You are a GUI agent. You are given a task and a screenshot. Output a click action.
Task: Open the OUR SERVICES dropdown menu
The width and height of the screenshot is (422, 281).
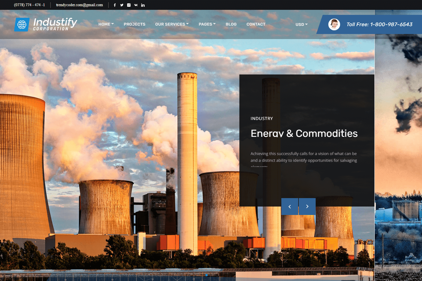(172, 24)
